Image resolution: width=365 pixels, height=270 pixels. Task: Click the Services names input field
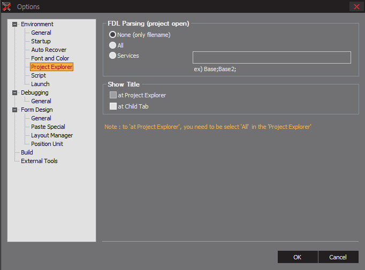272,57
